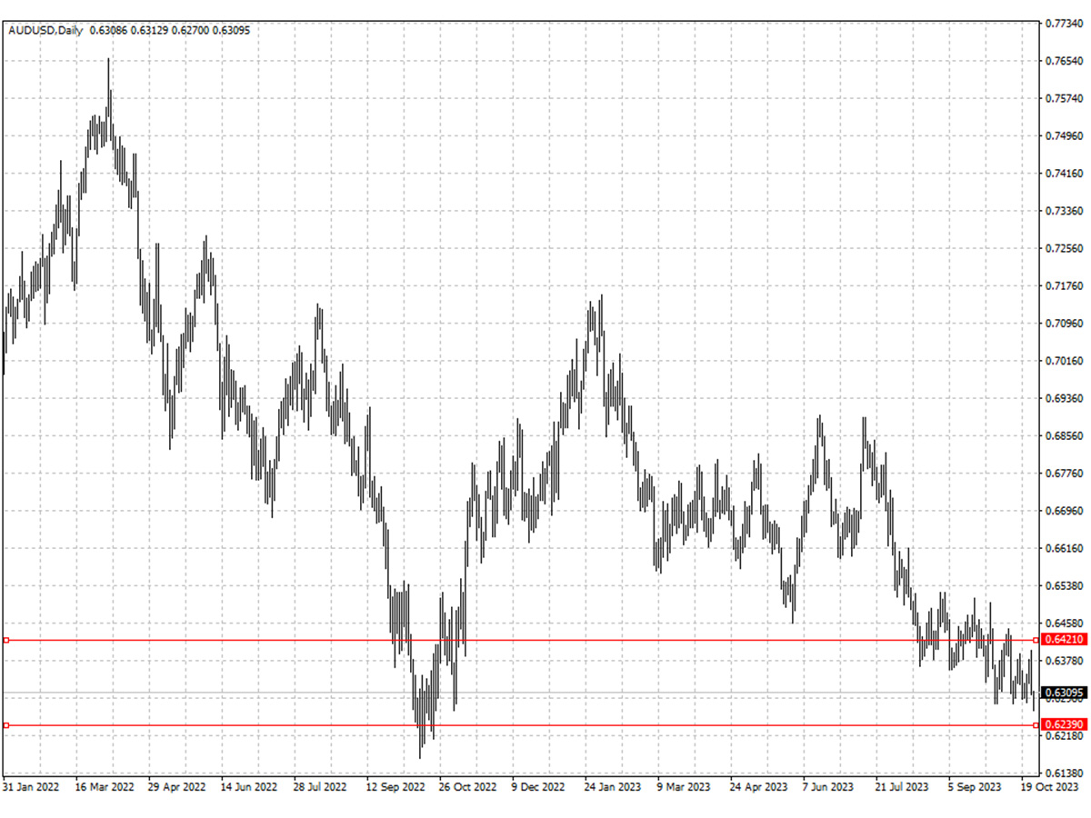Click the 0.66960 price scale label
1091x818 pixels.
tap(1064, 511)
